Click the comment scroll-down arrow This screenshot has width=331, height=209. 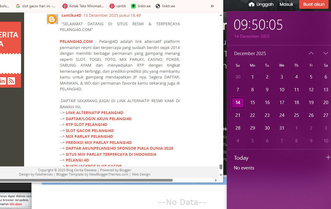[x=221, y=175]
